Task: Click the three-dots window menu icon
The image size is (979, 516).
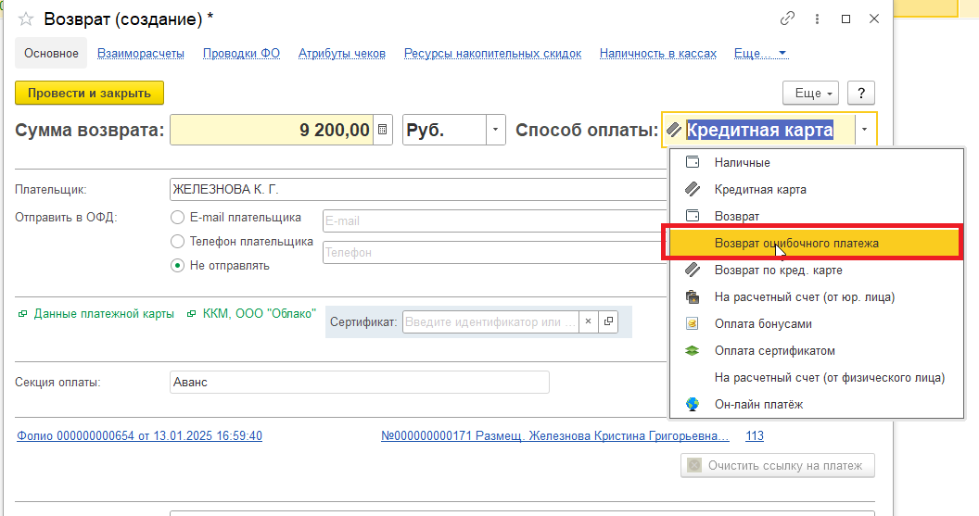Action: click(817, 19)
